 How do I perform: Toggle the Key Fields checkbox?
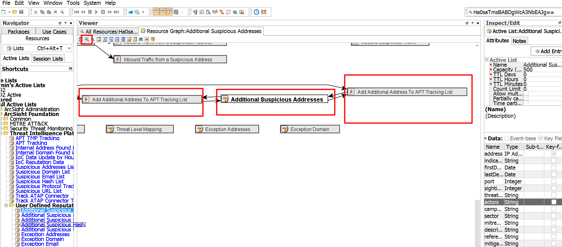tap(541, 138)
